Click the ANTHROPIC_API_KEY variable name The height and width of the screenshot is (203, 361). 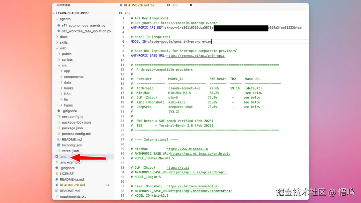[x=147, y=27]
